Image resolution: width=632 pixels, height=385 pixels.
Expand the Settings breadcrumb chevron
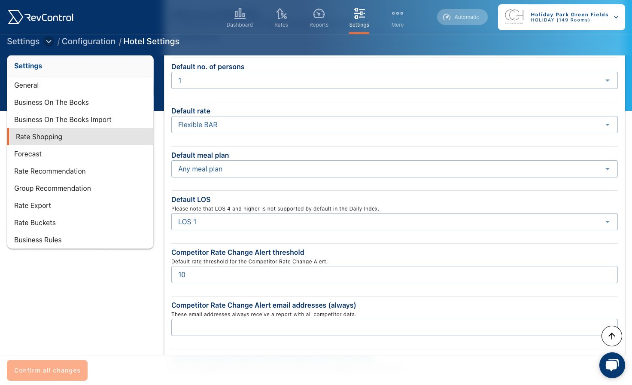[x=49, y=42]
